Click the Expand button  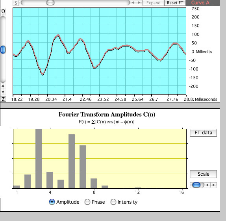[x=154, y=3]
